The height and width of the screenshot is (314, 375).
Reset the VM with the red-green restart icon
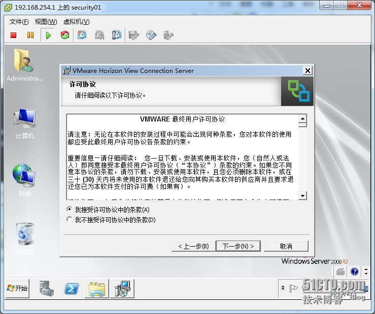65,35
